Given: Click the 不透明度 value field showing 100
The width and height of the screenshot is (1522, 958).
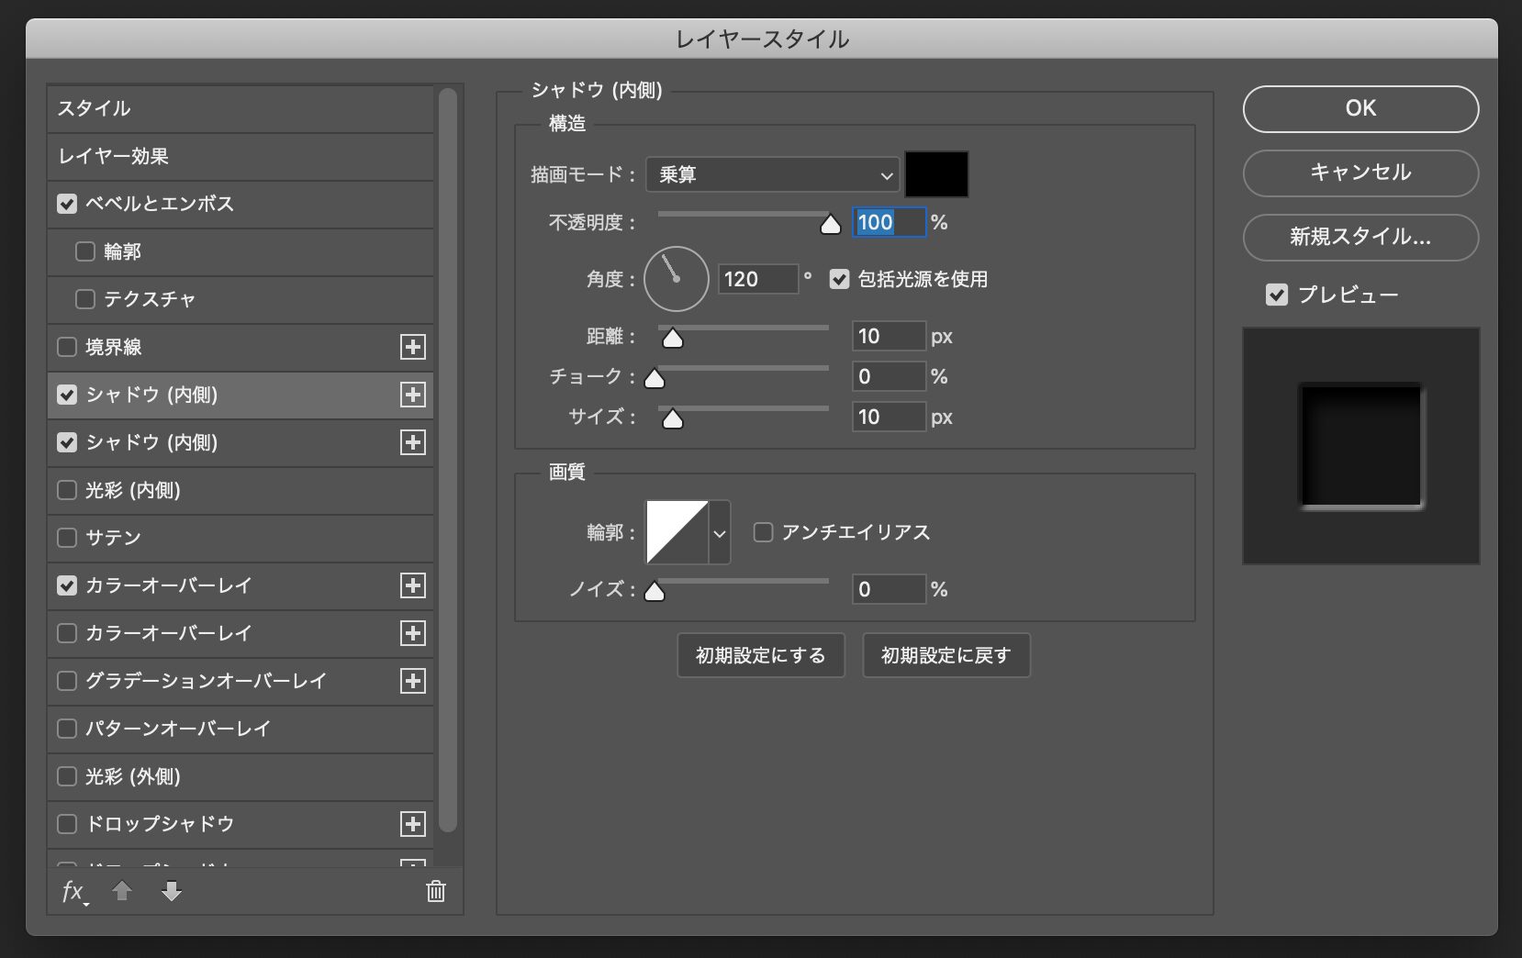Looking at the screenshot, I should coord(889,222).
